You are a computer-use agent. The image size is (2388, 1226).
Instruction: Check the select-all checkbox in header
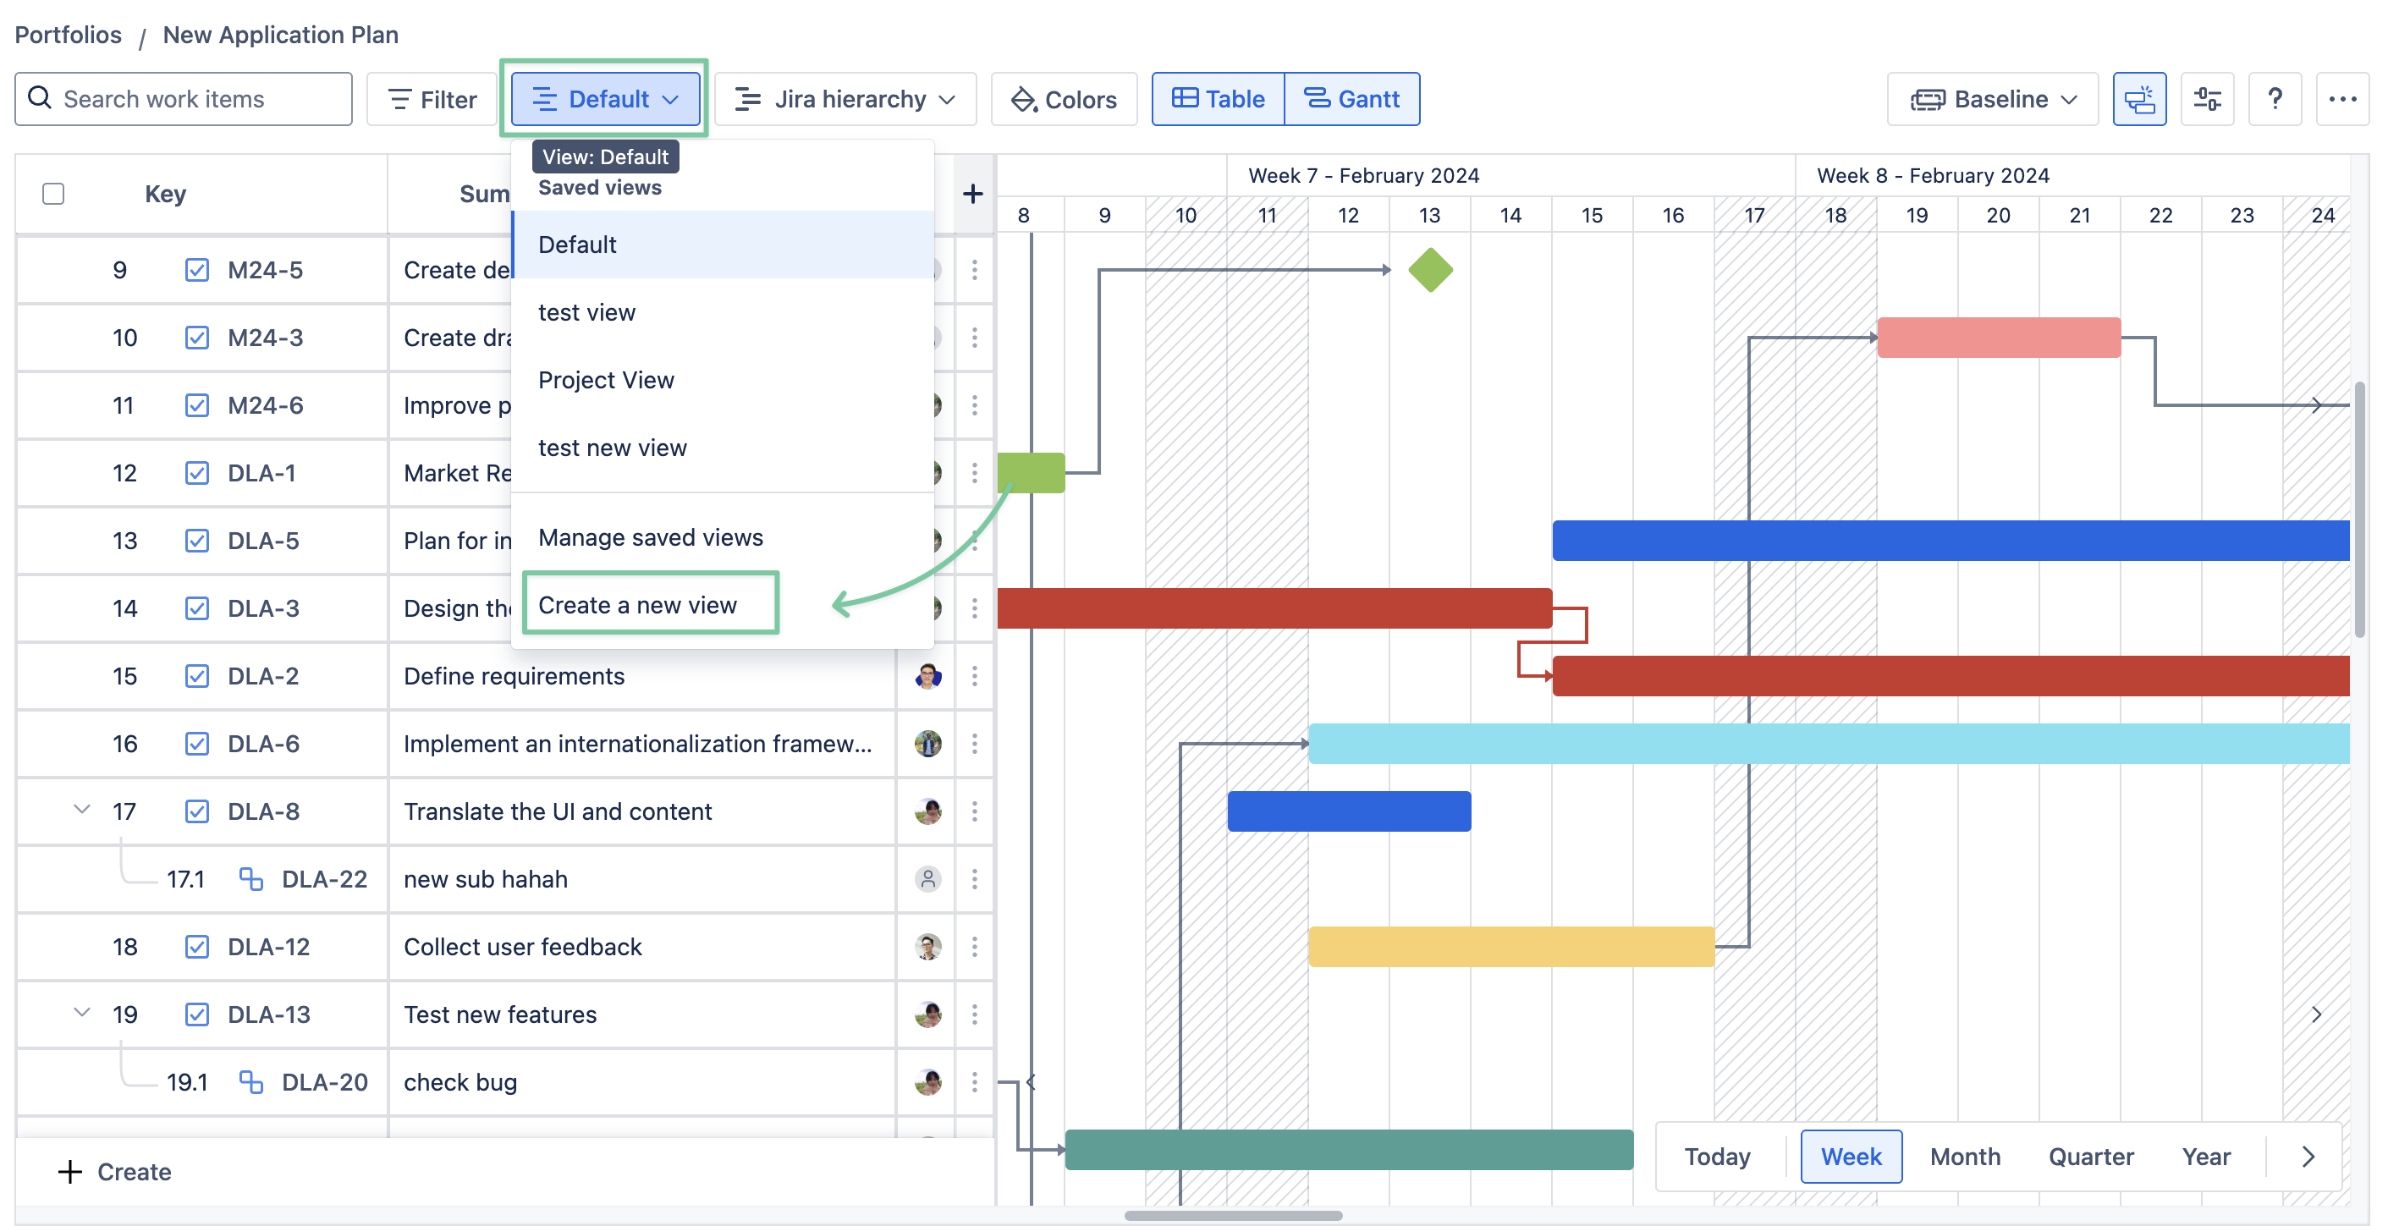click(54, 194)
